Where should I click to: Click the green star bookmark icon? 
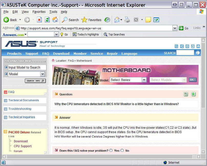[193, 94]
